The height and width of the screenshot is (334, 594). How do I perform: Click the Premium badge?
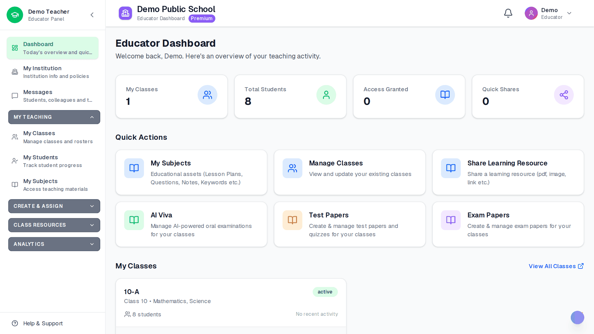coord(202,18)
